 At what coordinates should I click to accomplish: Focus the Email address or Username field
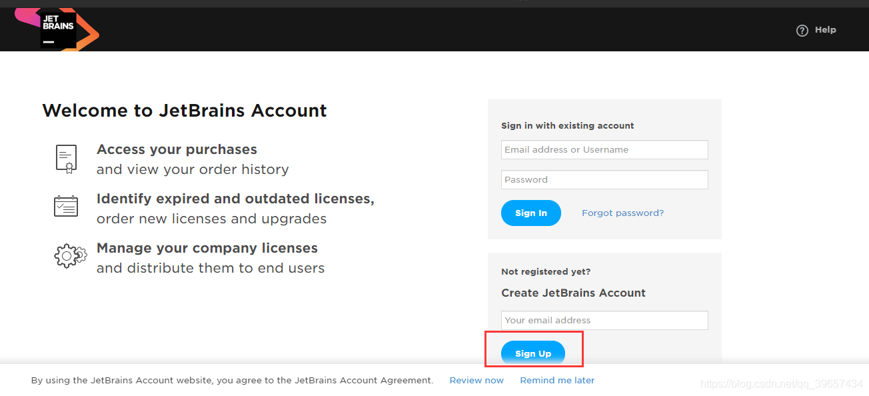pyautogui.click(x=604, y=150)
